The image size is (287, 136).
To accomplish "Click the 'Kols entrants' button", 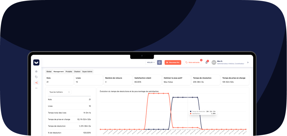I will [x=193, y=63].
